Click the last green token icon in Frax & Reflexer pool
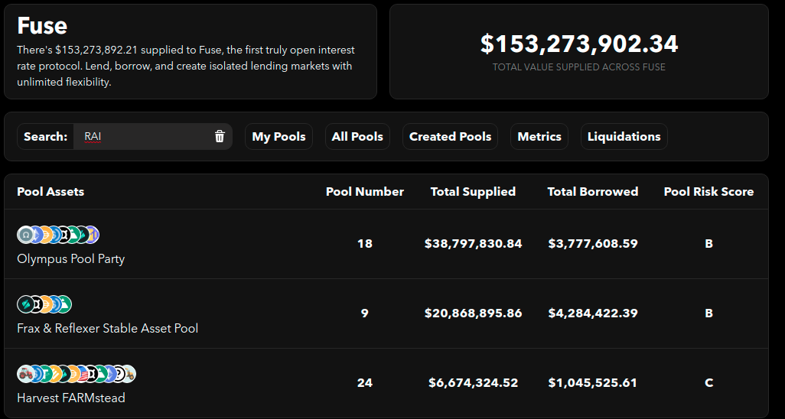785x419 pixels. point(64,304)
